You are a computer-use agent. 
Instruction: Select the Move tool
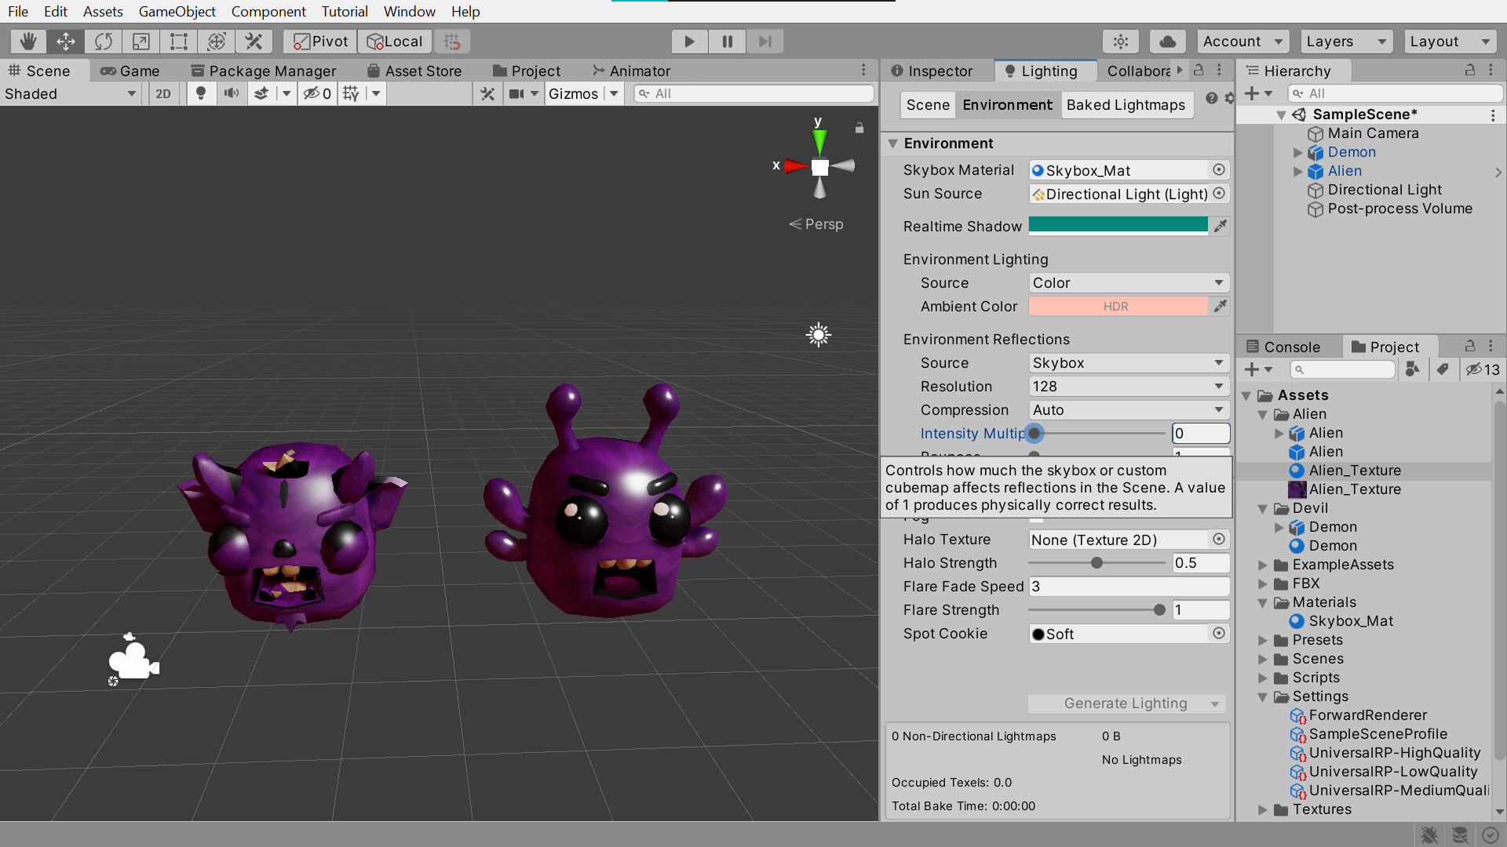66,41
